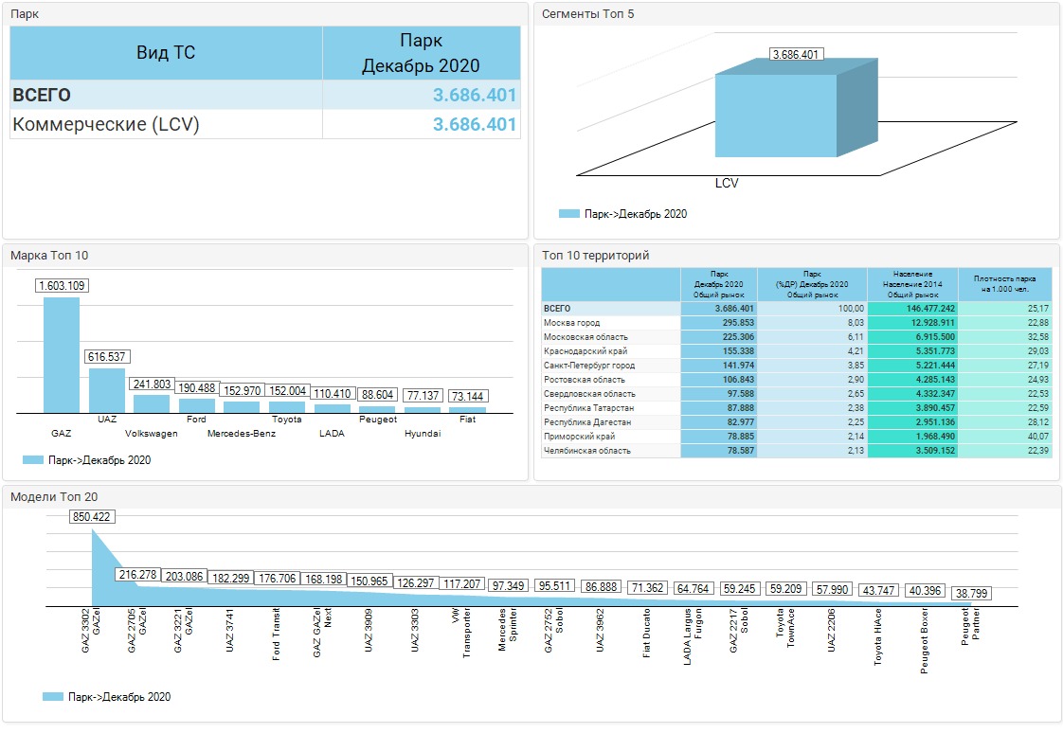Click the 3D LCV bar in Сегменты Топ 5
This screenshot has height=751, width=1063.
click(776, 115)
